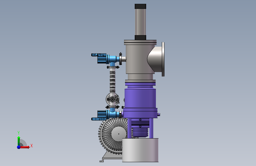Select the clamp ring above the bellows

click(x=113, y=67)
